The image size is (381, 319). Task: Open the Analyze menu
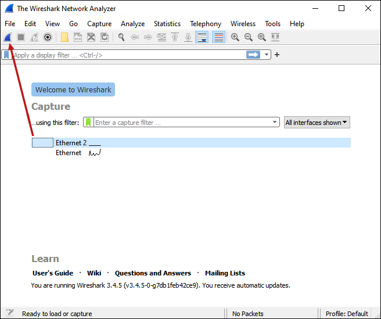coord(132,24)
